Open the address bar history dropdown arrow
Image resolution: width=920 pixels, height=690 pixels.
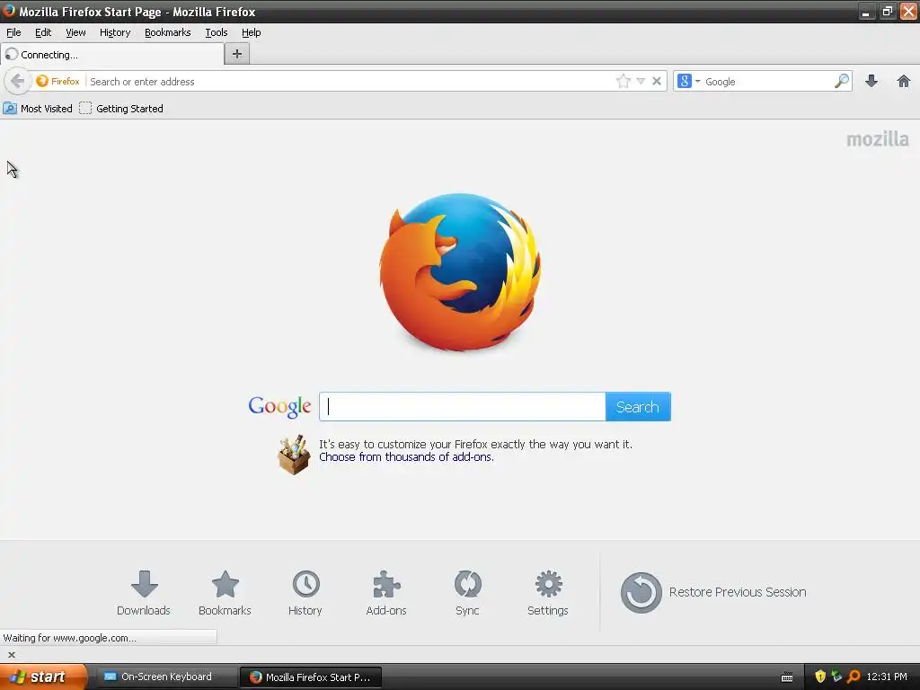(641, 81)
